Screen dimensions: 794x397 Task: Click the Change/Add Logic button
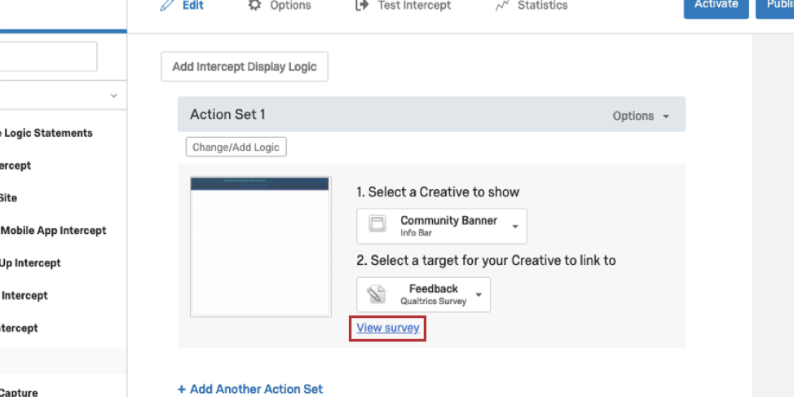pos(236,148)
